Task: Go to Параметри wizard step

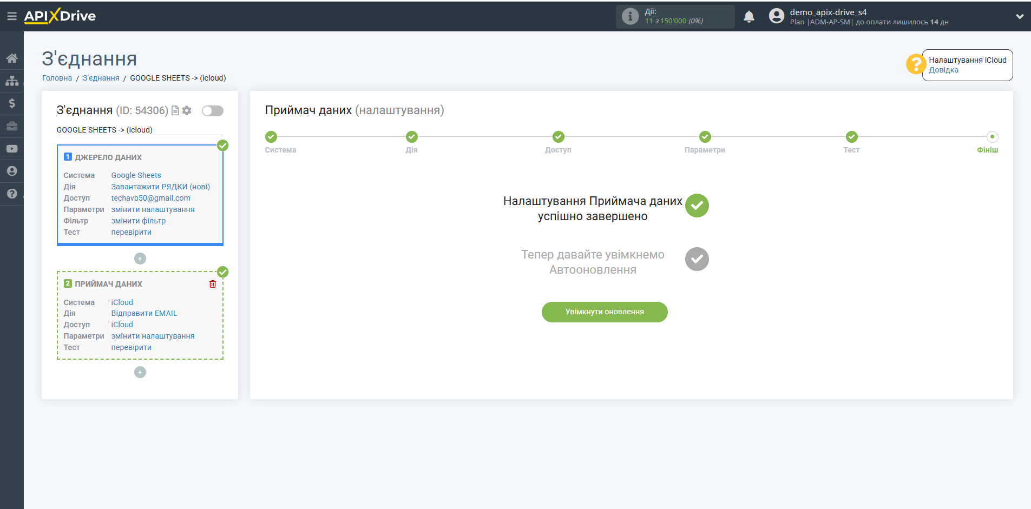Action: coord(705,137)
